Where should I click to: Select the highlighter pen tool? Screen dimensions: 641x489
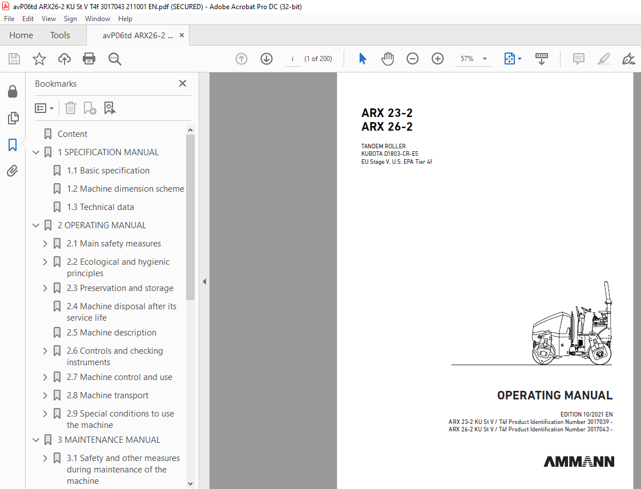coord(603,59)
